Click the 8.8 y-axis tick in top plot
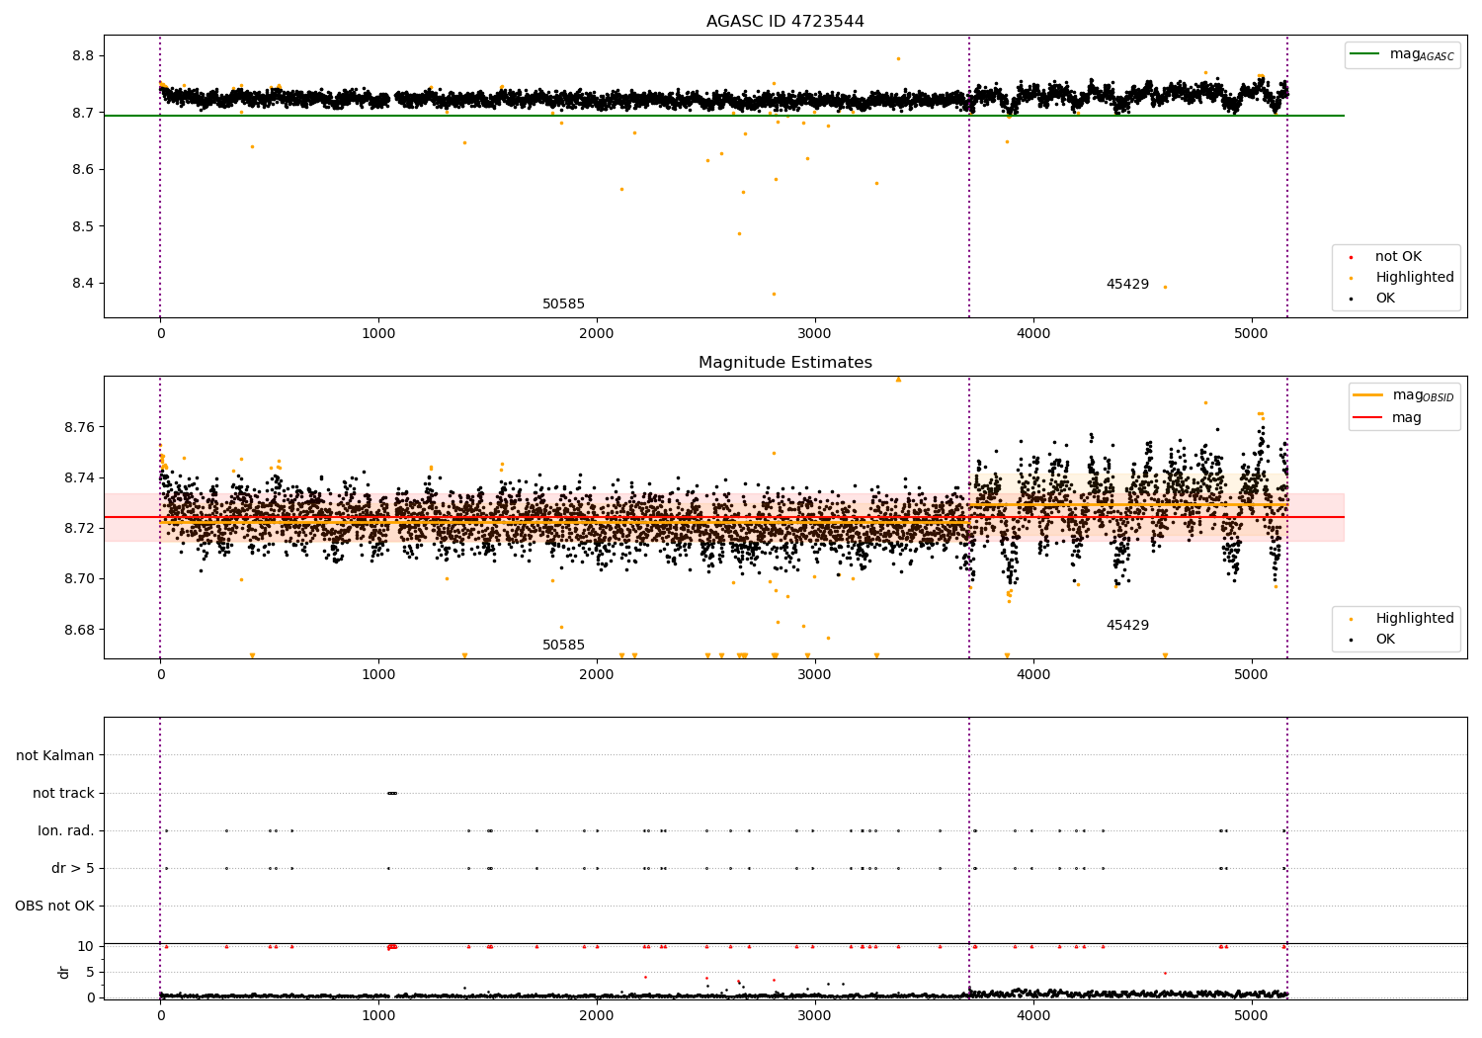The image size is (1482, 1038). (83, 56)
